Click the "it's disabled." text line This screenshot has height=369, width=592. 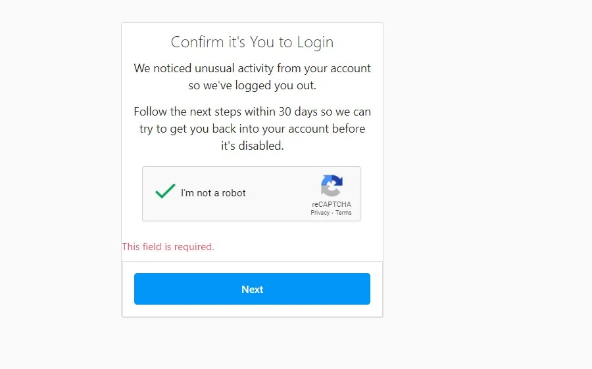coord(252,146)
